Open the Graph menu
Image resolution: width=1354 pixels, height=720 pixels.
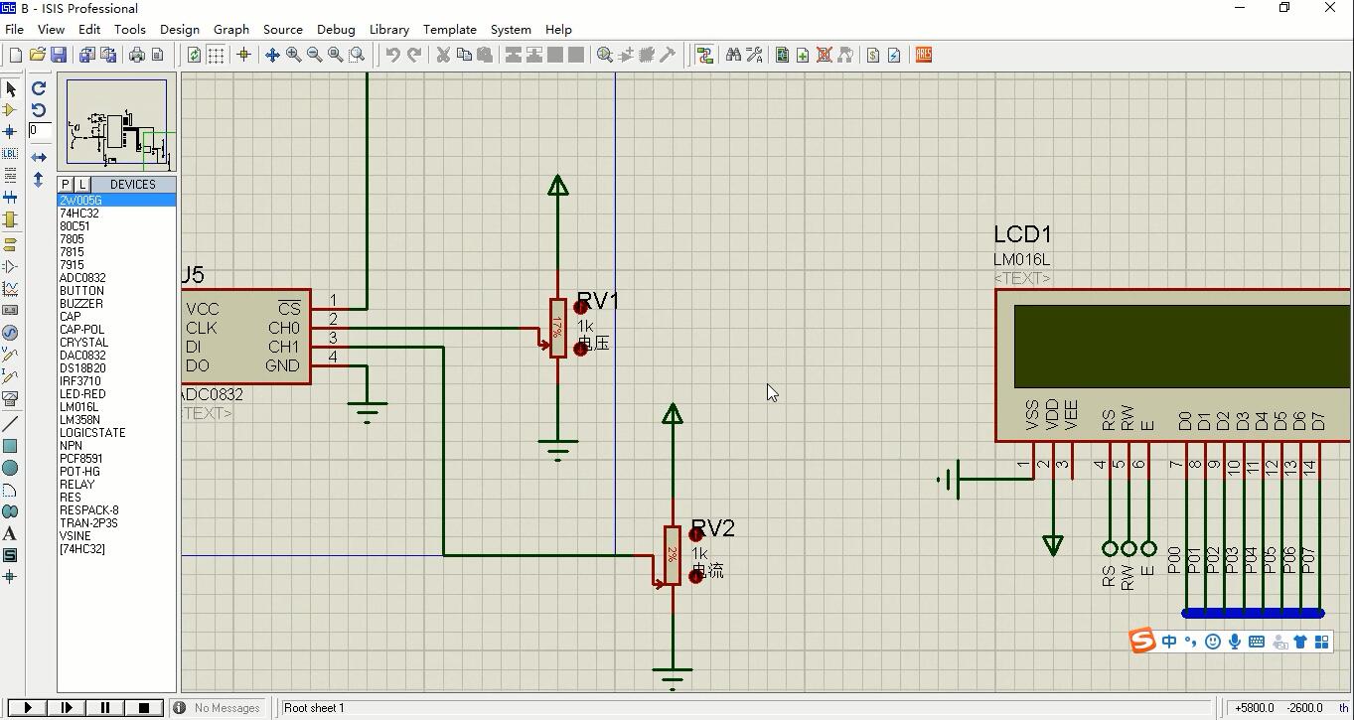pos(231,30)
